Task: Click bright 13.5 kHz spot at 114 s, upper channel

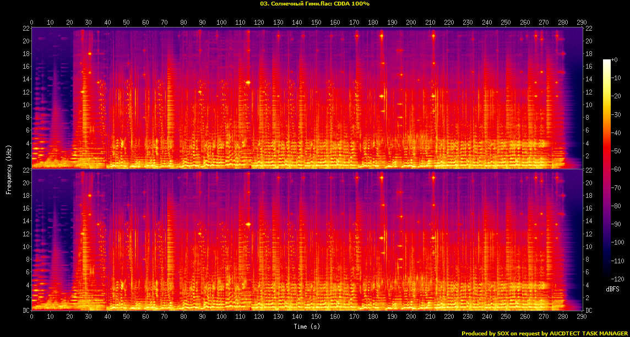Action: [x=248, y=82]
